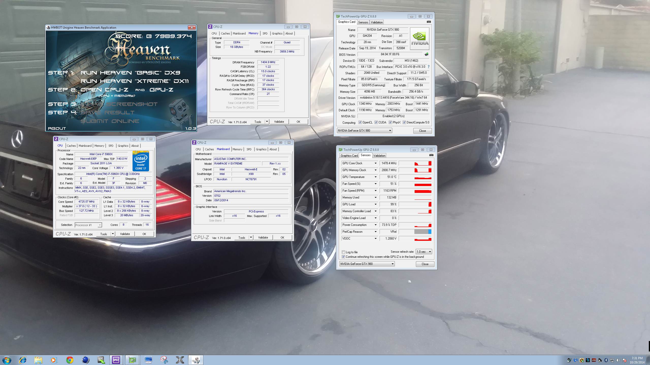Click the Malwarebytes tray icon

(576, 360)
